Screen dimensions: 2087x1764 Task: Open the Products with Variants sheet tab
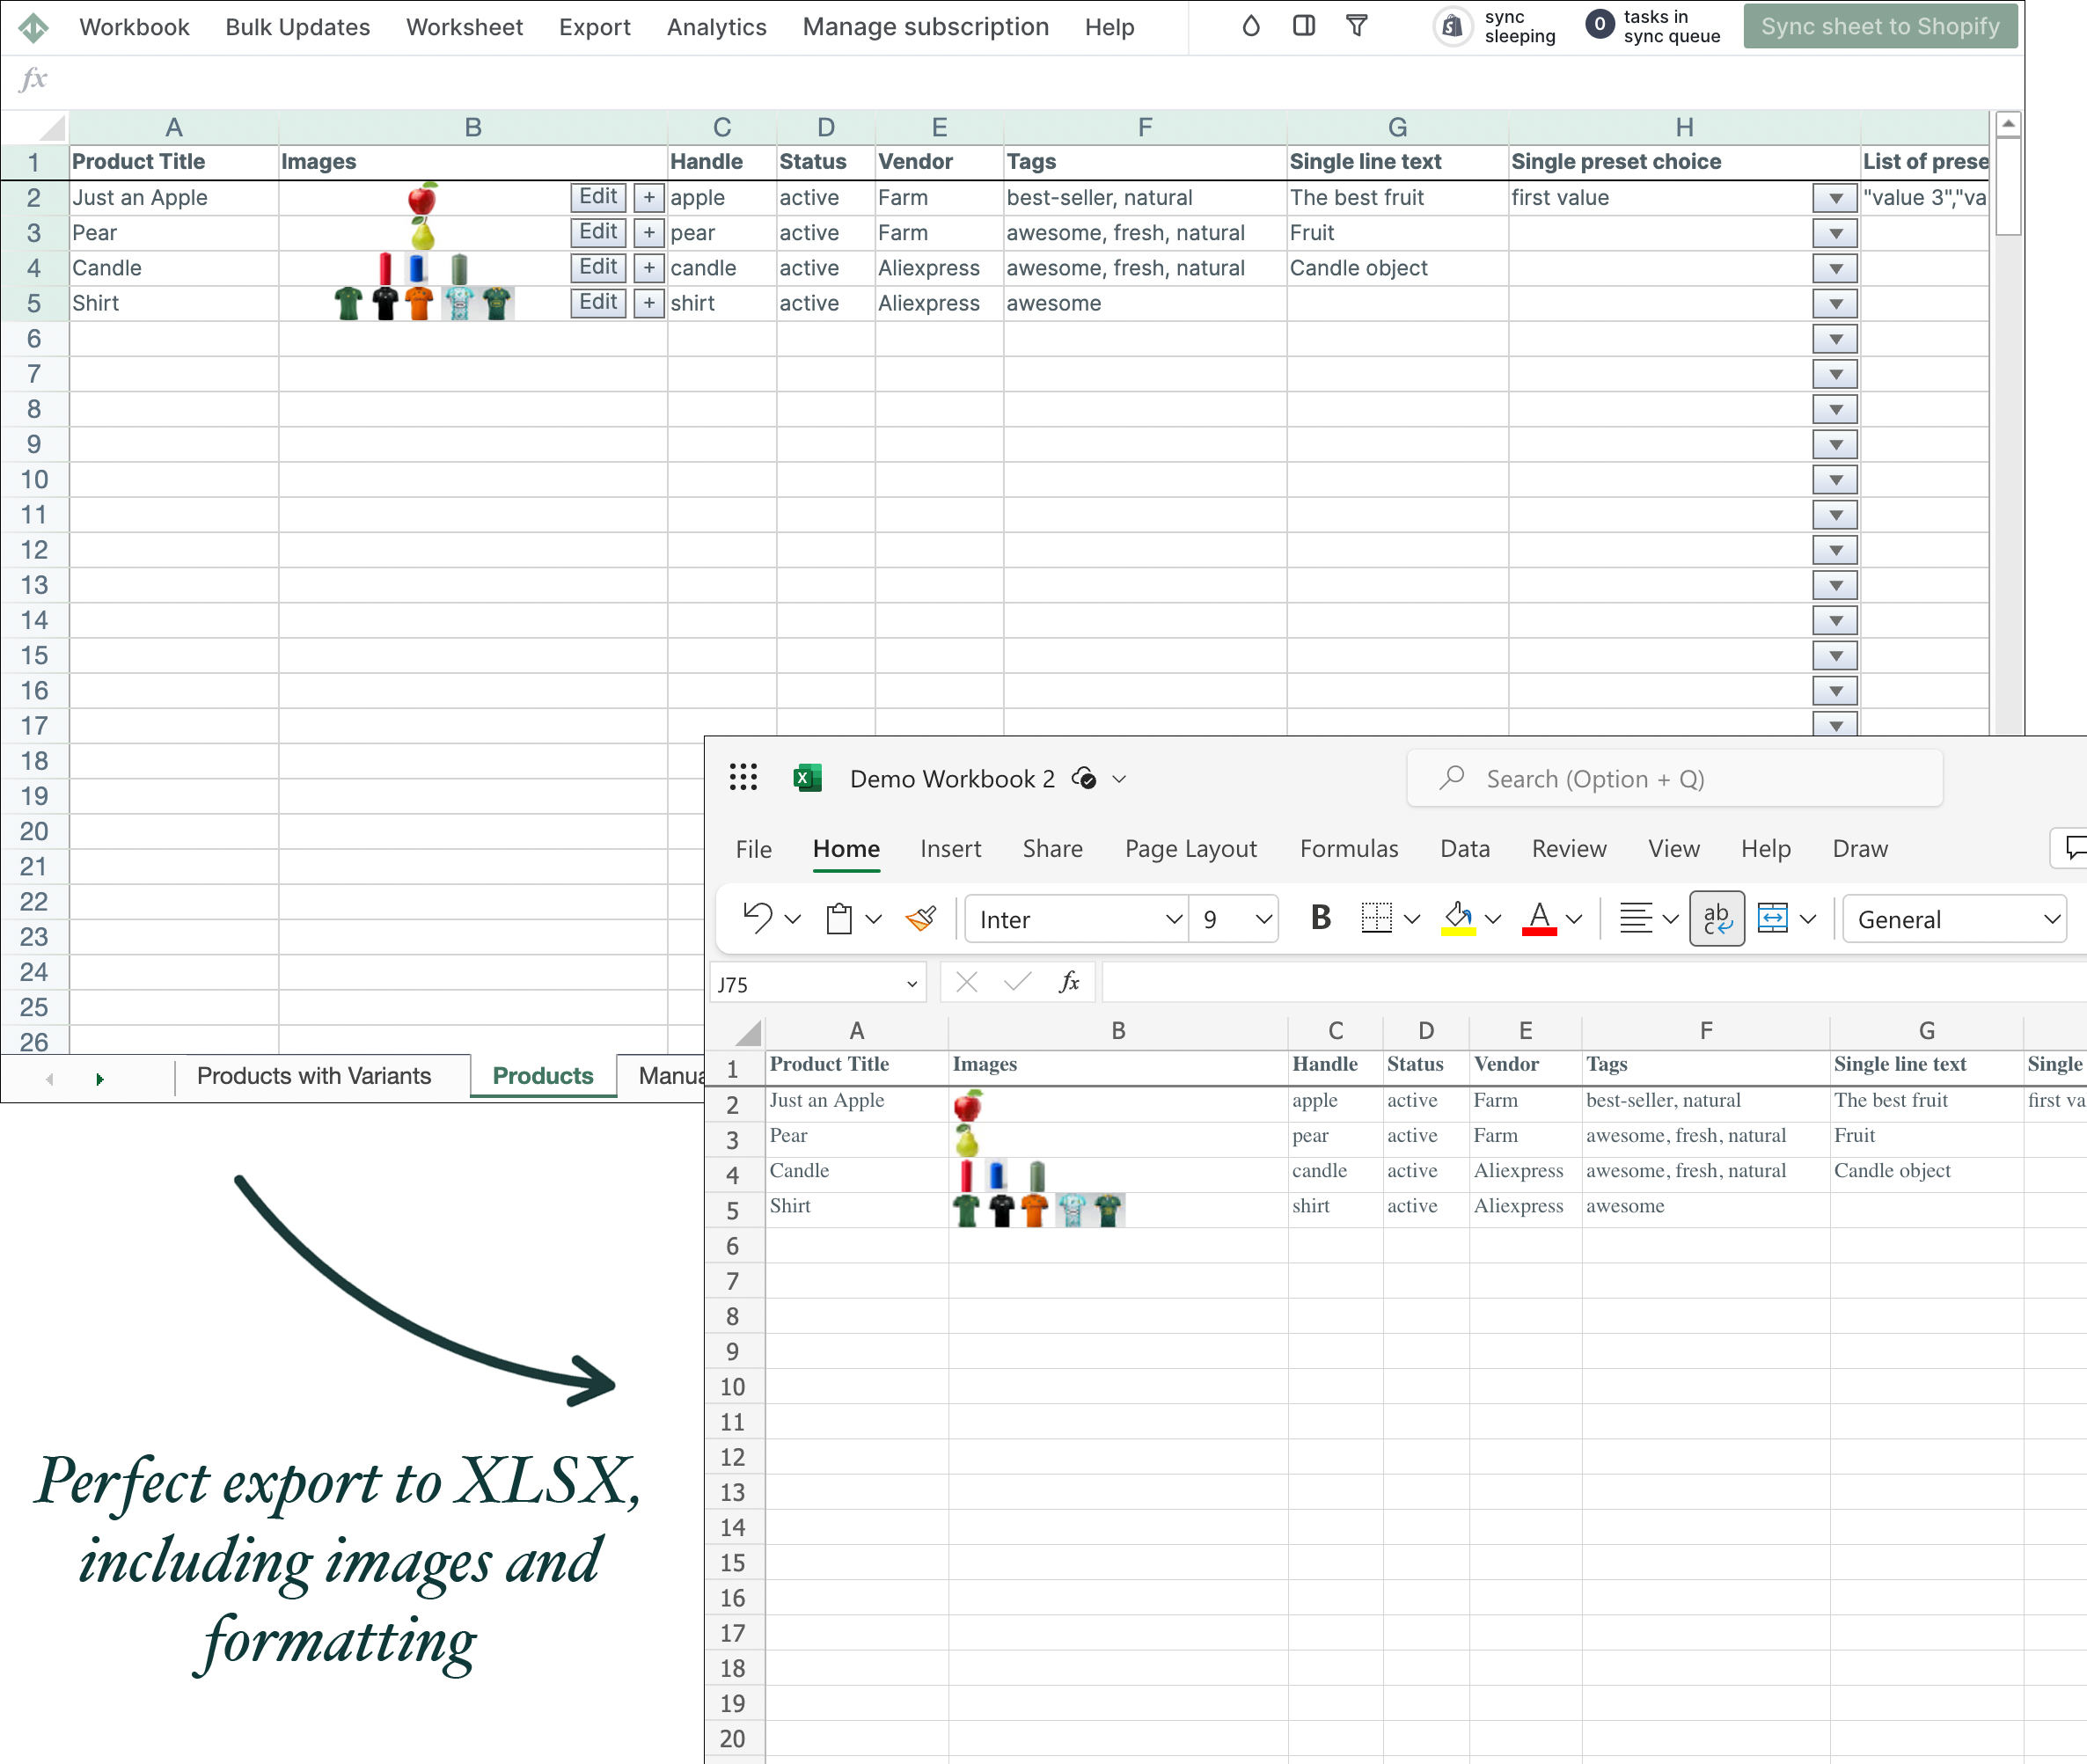[x=315, y=1074]
